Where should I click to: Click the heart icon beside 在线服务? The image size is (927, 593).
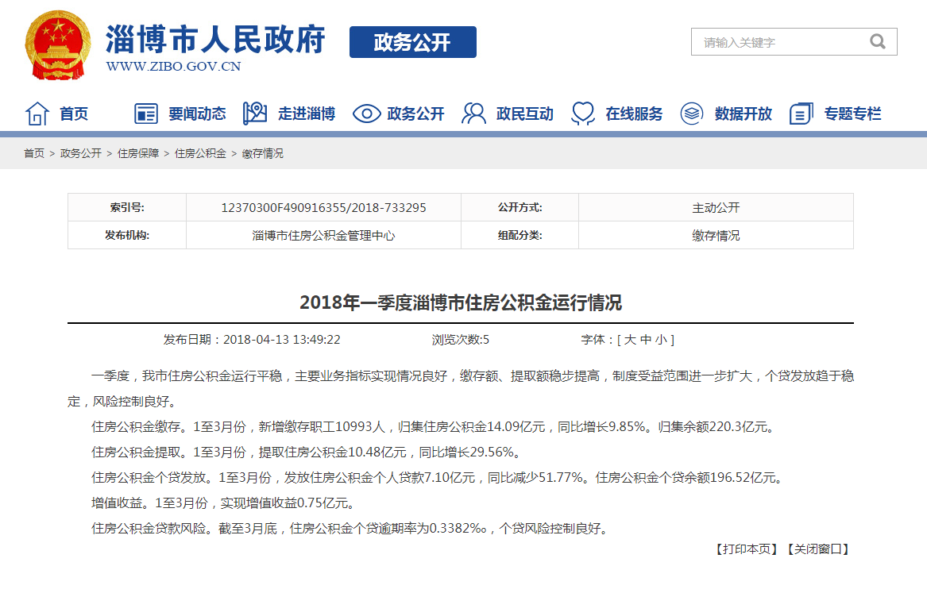(583, 114)
